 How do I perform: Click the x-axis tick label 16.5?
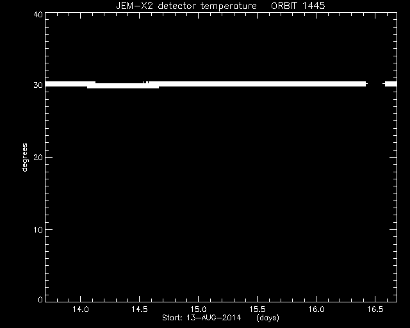pos(375,309)
